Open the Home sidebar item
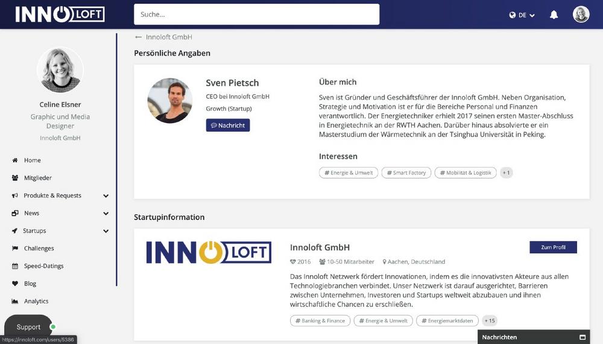The image size is (603, 344). click(x=33, y=160)
